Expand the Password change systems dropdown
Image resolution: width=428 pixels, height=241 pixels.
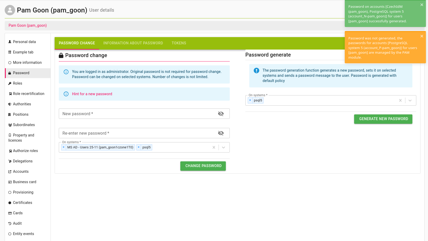click(223, 147)
